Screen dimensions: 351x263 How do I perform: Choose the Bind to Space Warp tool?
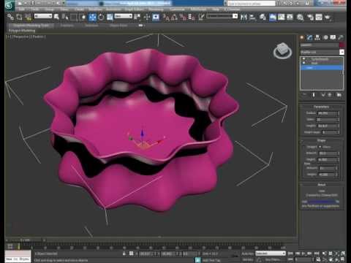tap(29, 17)
